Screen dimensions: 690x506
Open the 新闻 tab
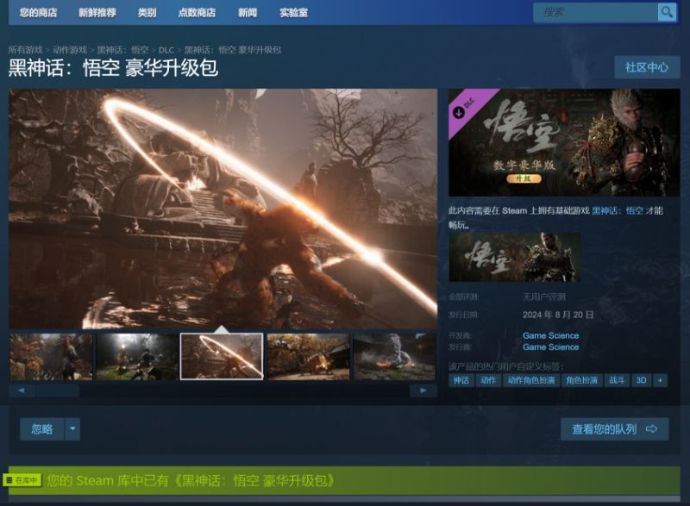click(248, 13)
